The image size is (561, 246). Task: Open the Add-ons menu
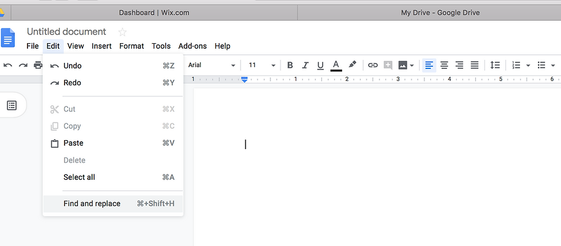[192, 46]
